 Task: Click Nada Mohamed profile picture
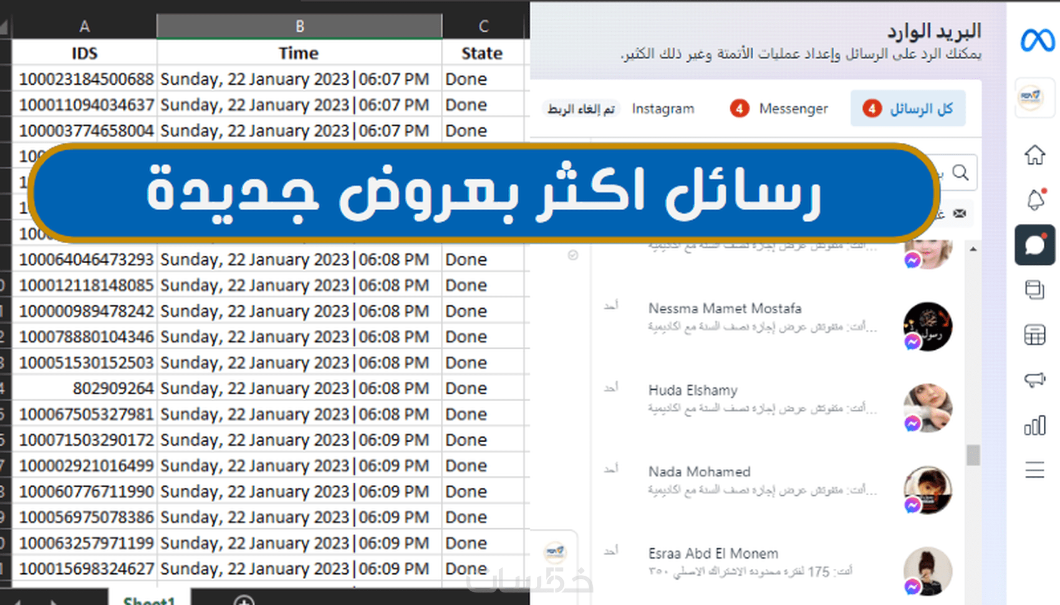click(x=928, y=490)
